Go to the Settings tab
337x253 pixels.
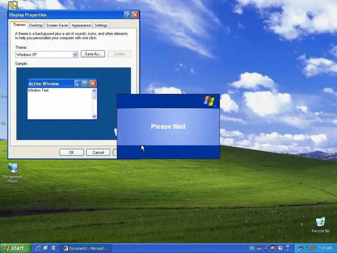101,25
